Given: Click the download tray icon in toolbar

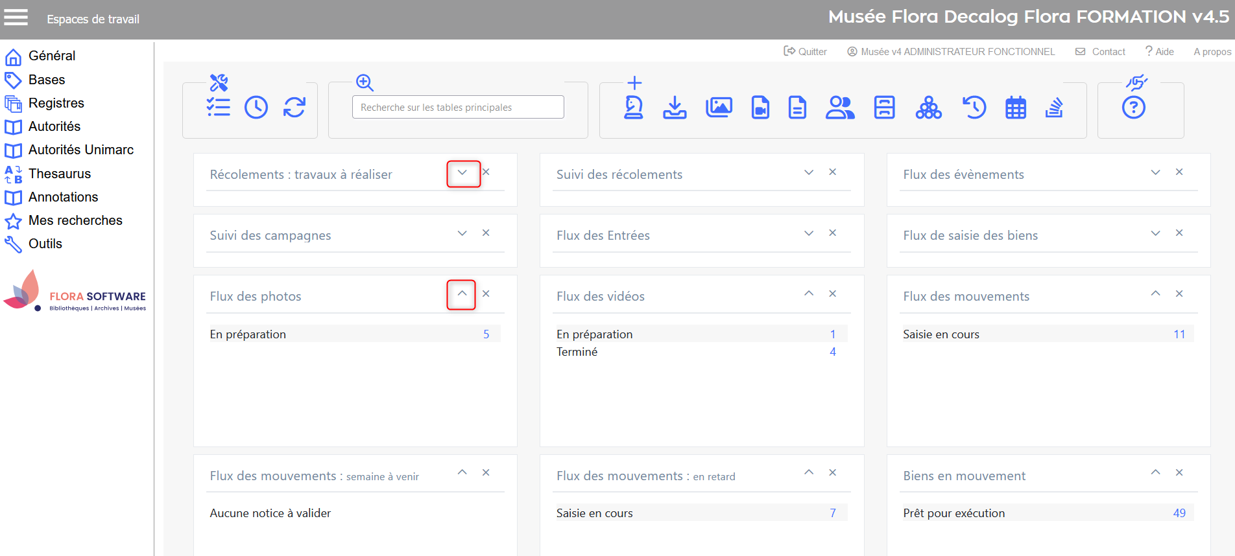Looking at the screenshot, I should pos(675,108).
